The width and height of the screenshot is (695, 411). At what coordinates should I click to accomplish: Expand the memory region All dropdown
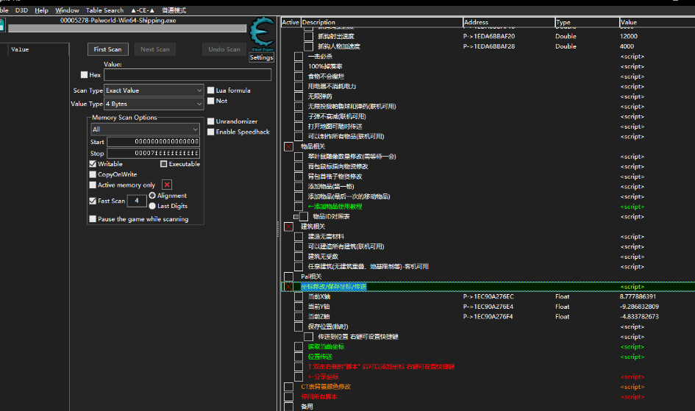(145, 129)
